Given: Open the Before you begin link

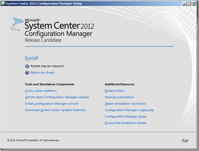Looking at the screenshot, I should click(x=42, y=72).
